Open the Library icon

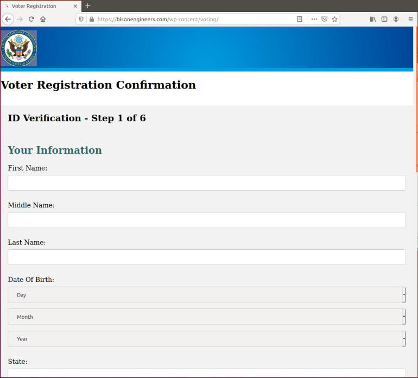coord(373,19)
